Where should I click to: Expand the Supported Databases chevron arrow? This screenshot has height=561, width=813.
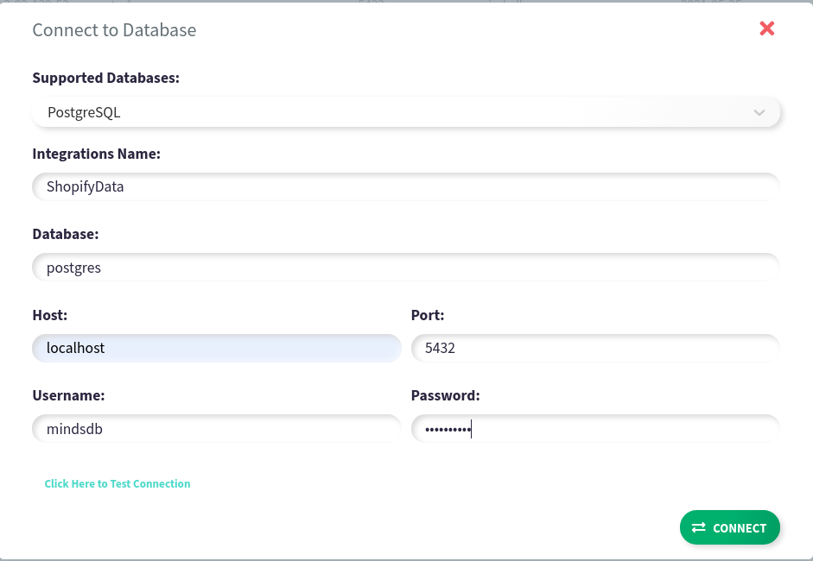click(759, 112)
